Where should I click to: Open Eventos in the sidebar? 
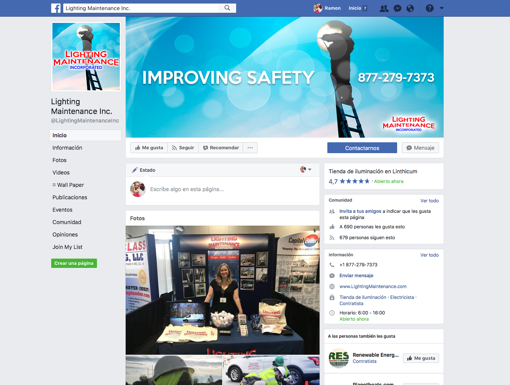click(62, 210)
